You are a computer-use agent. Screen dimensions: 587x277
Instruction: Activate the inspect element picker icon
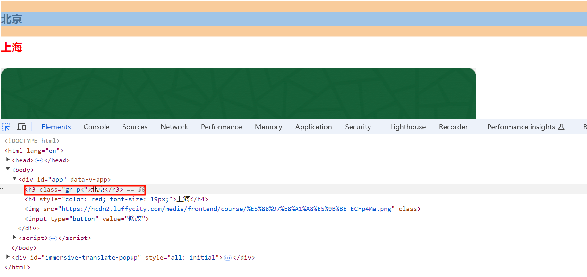(6, 127)
